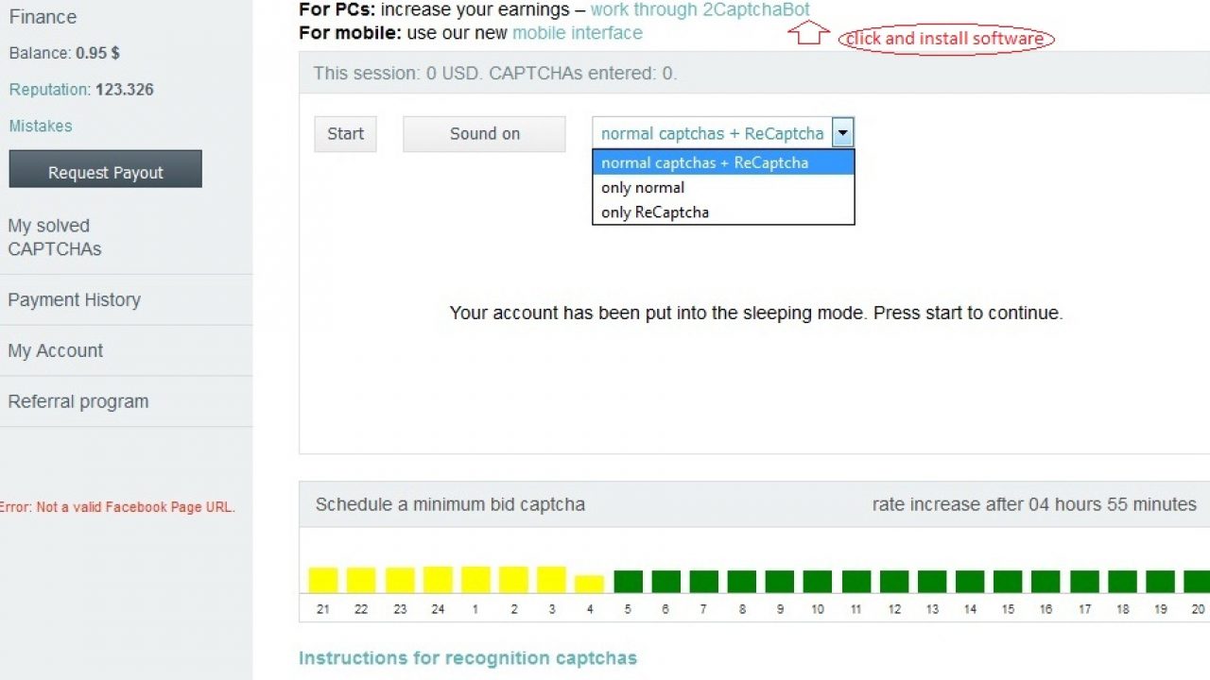This screenshot has width=1210, height=680.
Task: Select 'only normal' from dropdown list
Action: pyautogui.click(x=643, y=188)
